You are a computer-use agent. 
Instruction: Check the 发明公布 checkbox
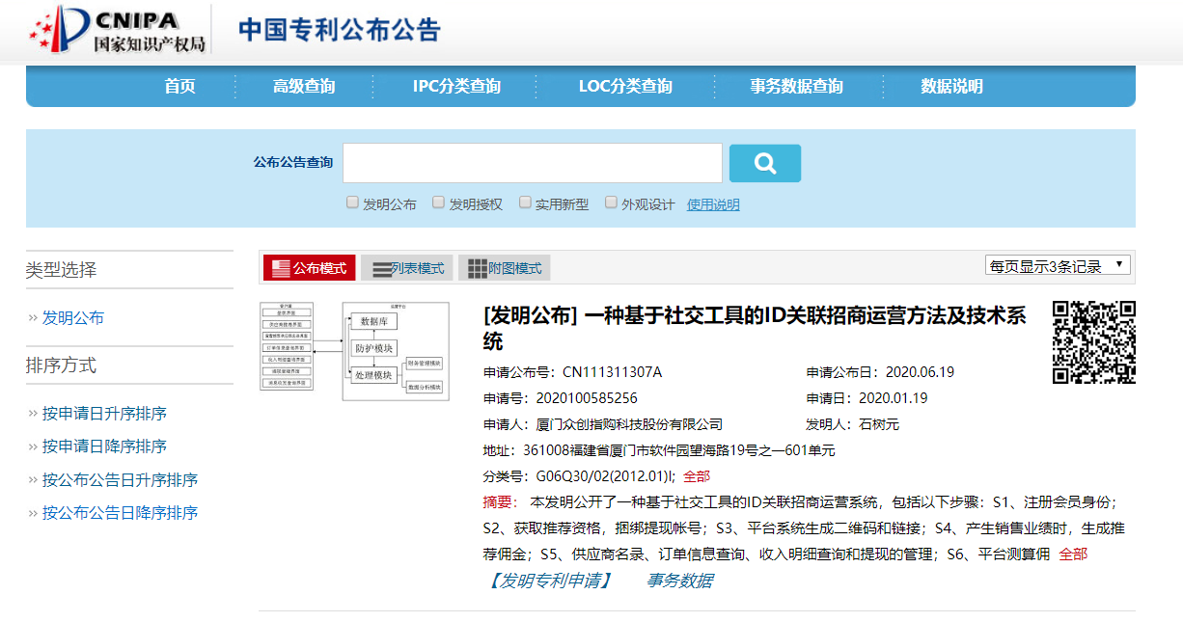click(x=352, y=203)
